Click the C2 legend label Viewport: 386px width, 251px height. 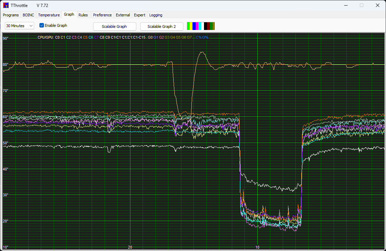click(68, 37)
